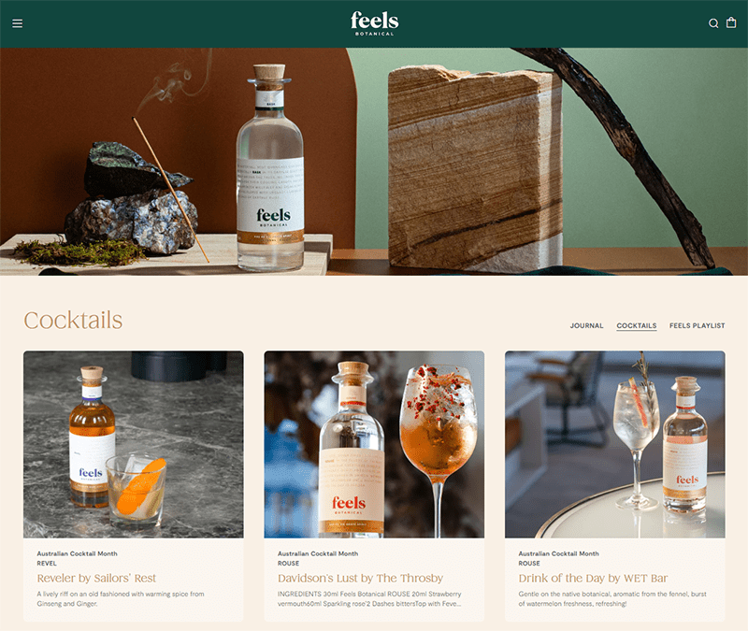Click ROUSE label on Drink of the Day card
This screenshot has width=748, height=631.
coord(529,564)
